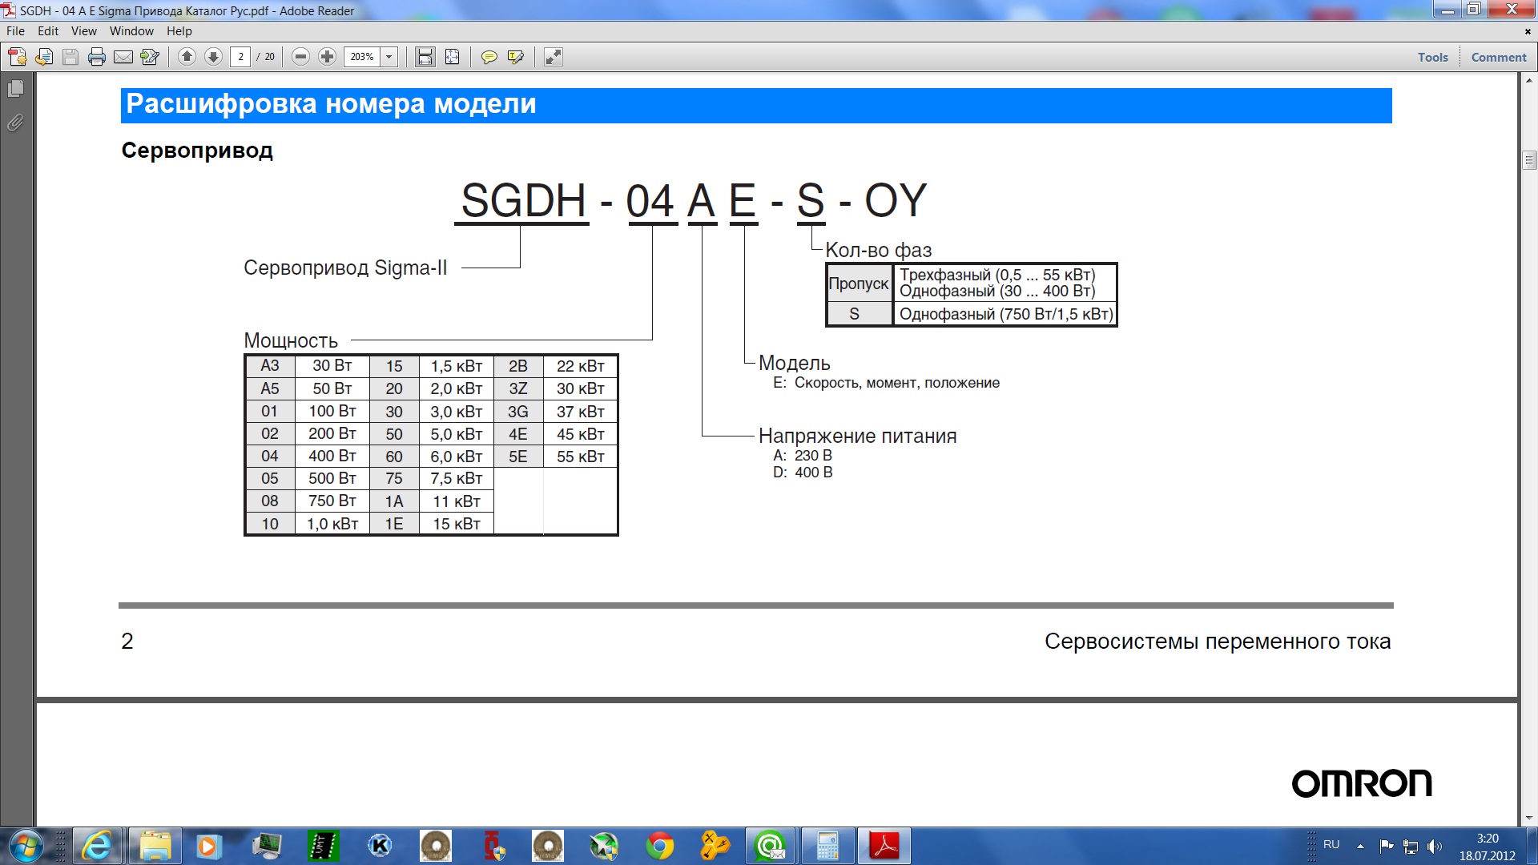The image size is (1538, 865).
Task: Open the View menu
Action: coord(83,31)
